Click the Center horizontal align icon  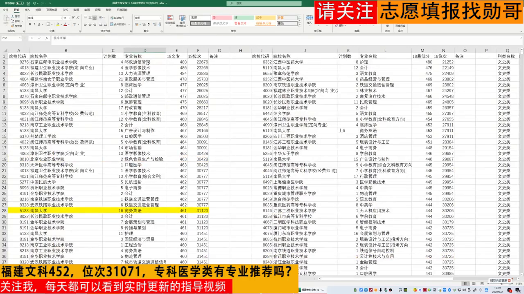(90, 24)
